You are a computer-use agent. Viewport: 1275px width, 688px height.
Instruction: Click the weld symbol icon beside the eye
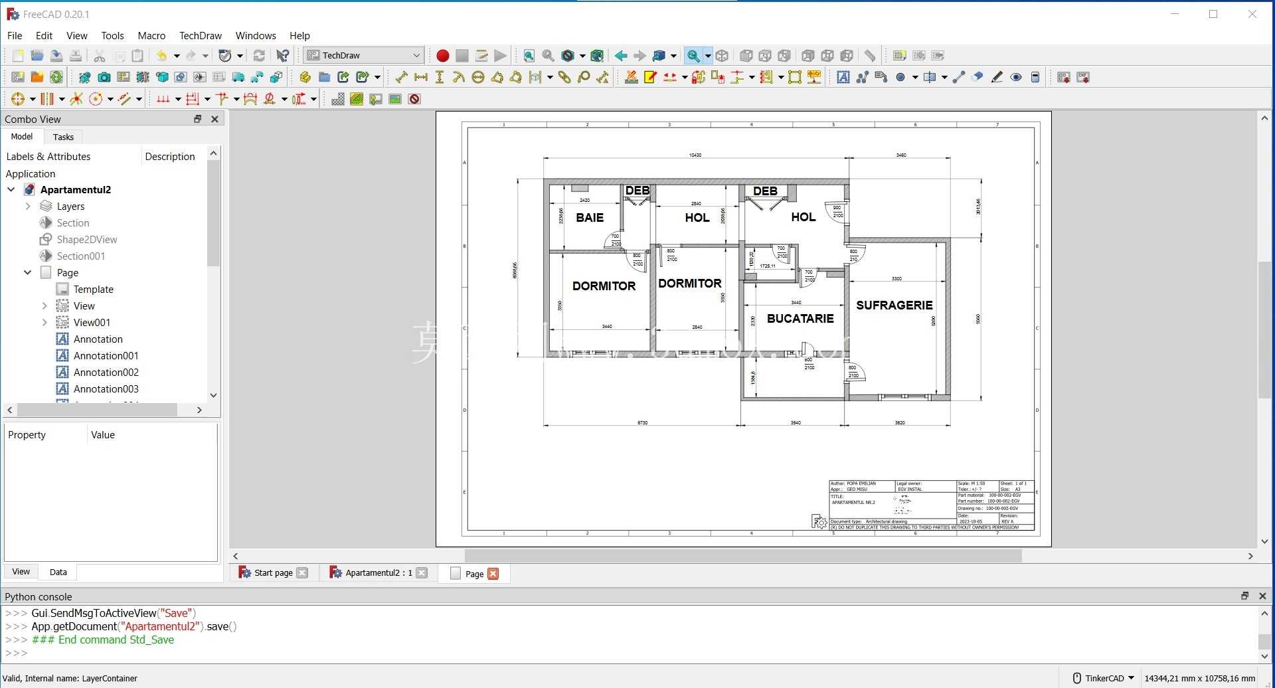coord(1035,78)
